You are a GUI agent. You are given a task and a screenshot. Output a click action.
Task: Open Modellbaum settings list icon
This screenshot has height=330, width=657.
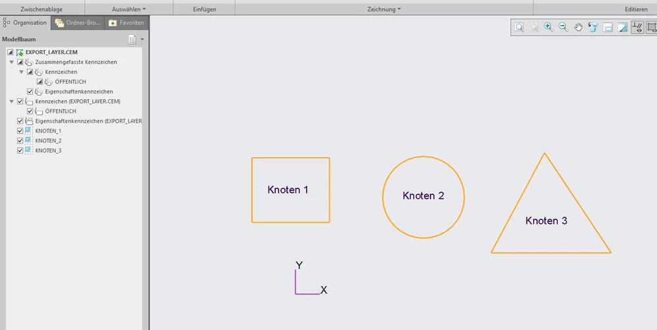(132, 40)
